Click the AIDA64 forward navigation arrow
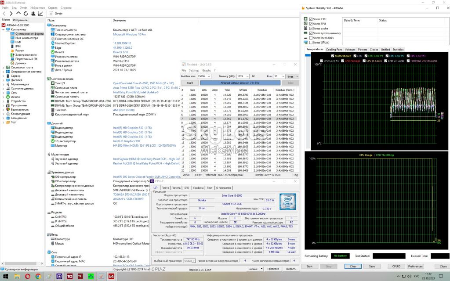 click(11, 14)
